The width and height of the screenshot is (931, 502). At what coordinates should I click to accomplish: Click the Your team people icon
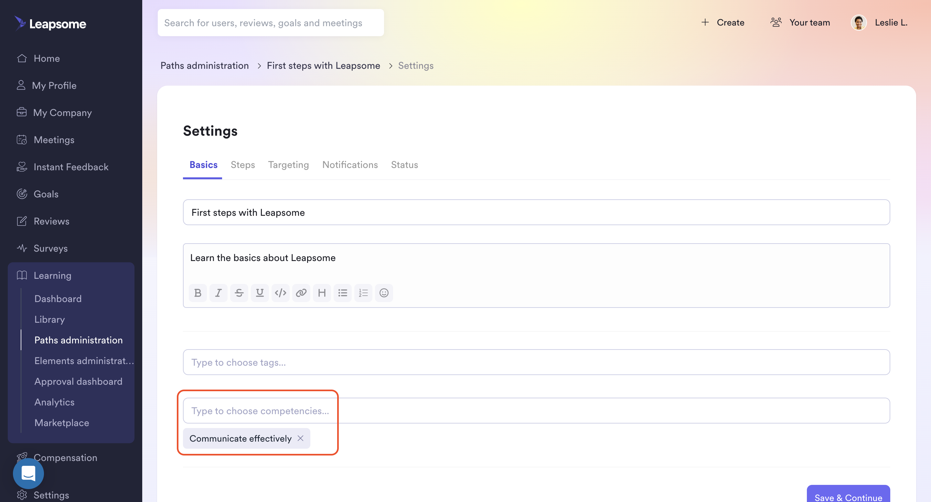pyautogui.click(x=776, y=22)
